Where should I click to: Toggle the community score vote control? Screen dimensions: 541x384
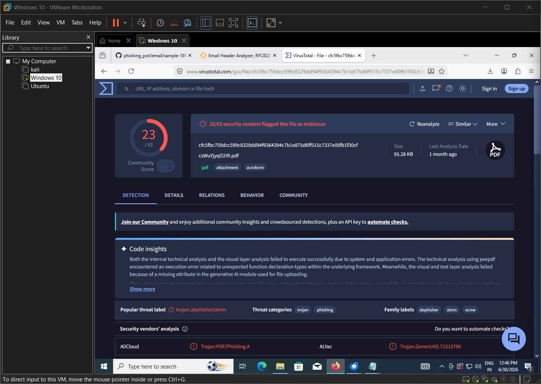click(166, 166)
